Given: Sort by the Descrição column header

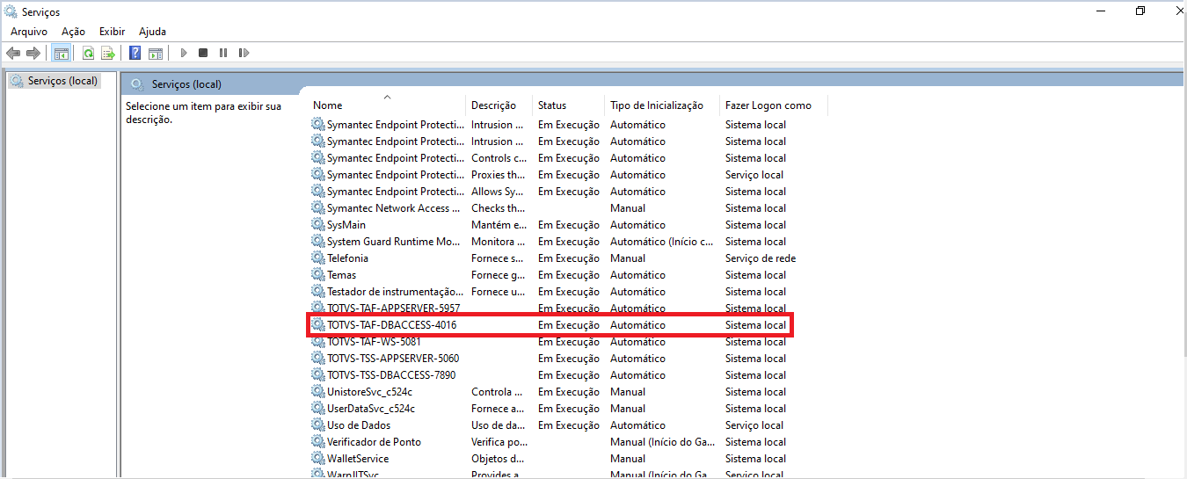Looking at the screenshot, I should [x=499, y=105].
